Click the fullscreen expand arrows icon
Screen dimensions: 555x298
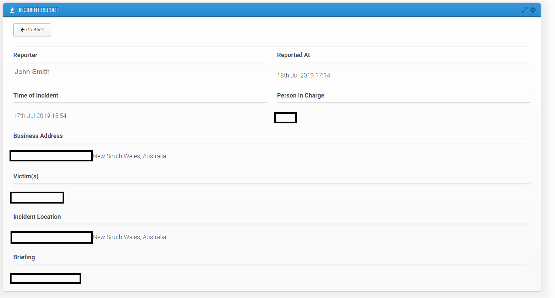(x=525, y=10)
